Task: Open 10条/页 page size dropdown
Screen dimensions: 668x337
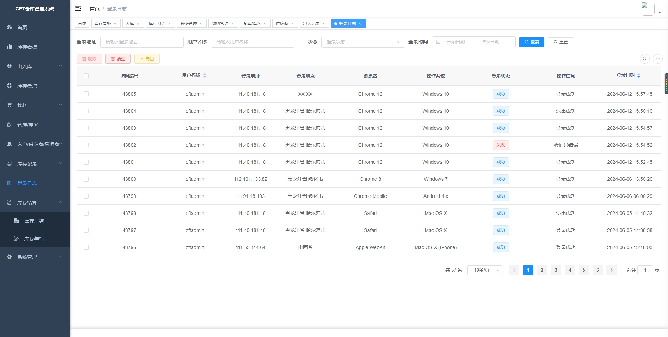Action: [484, 270]
